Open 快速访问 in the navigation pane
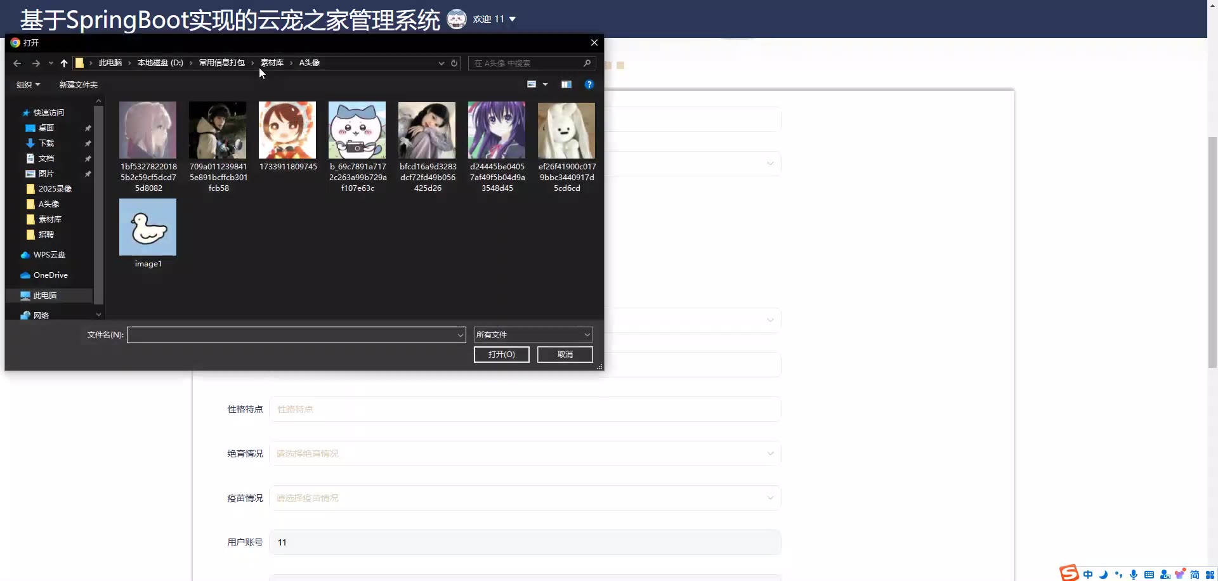The width and height of the screenshot is (1218, 581). [48, 113]
